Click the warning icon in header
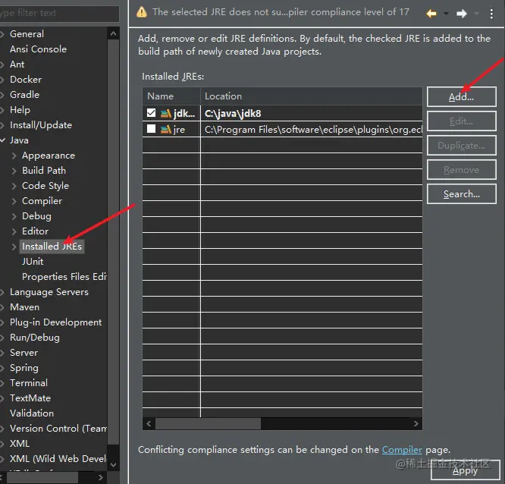This screenshot has height=484, width=505. 141,13
